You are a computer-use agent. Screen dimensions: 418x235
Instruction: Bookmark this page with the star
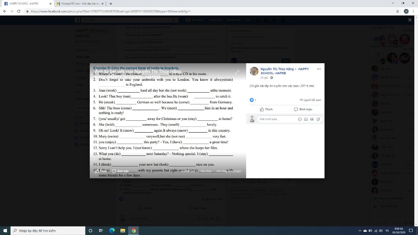tap(398, 11)
